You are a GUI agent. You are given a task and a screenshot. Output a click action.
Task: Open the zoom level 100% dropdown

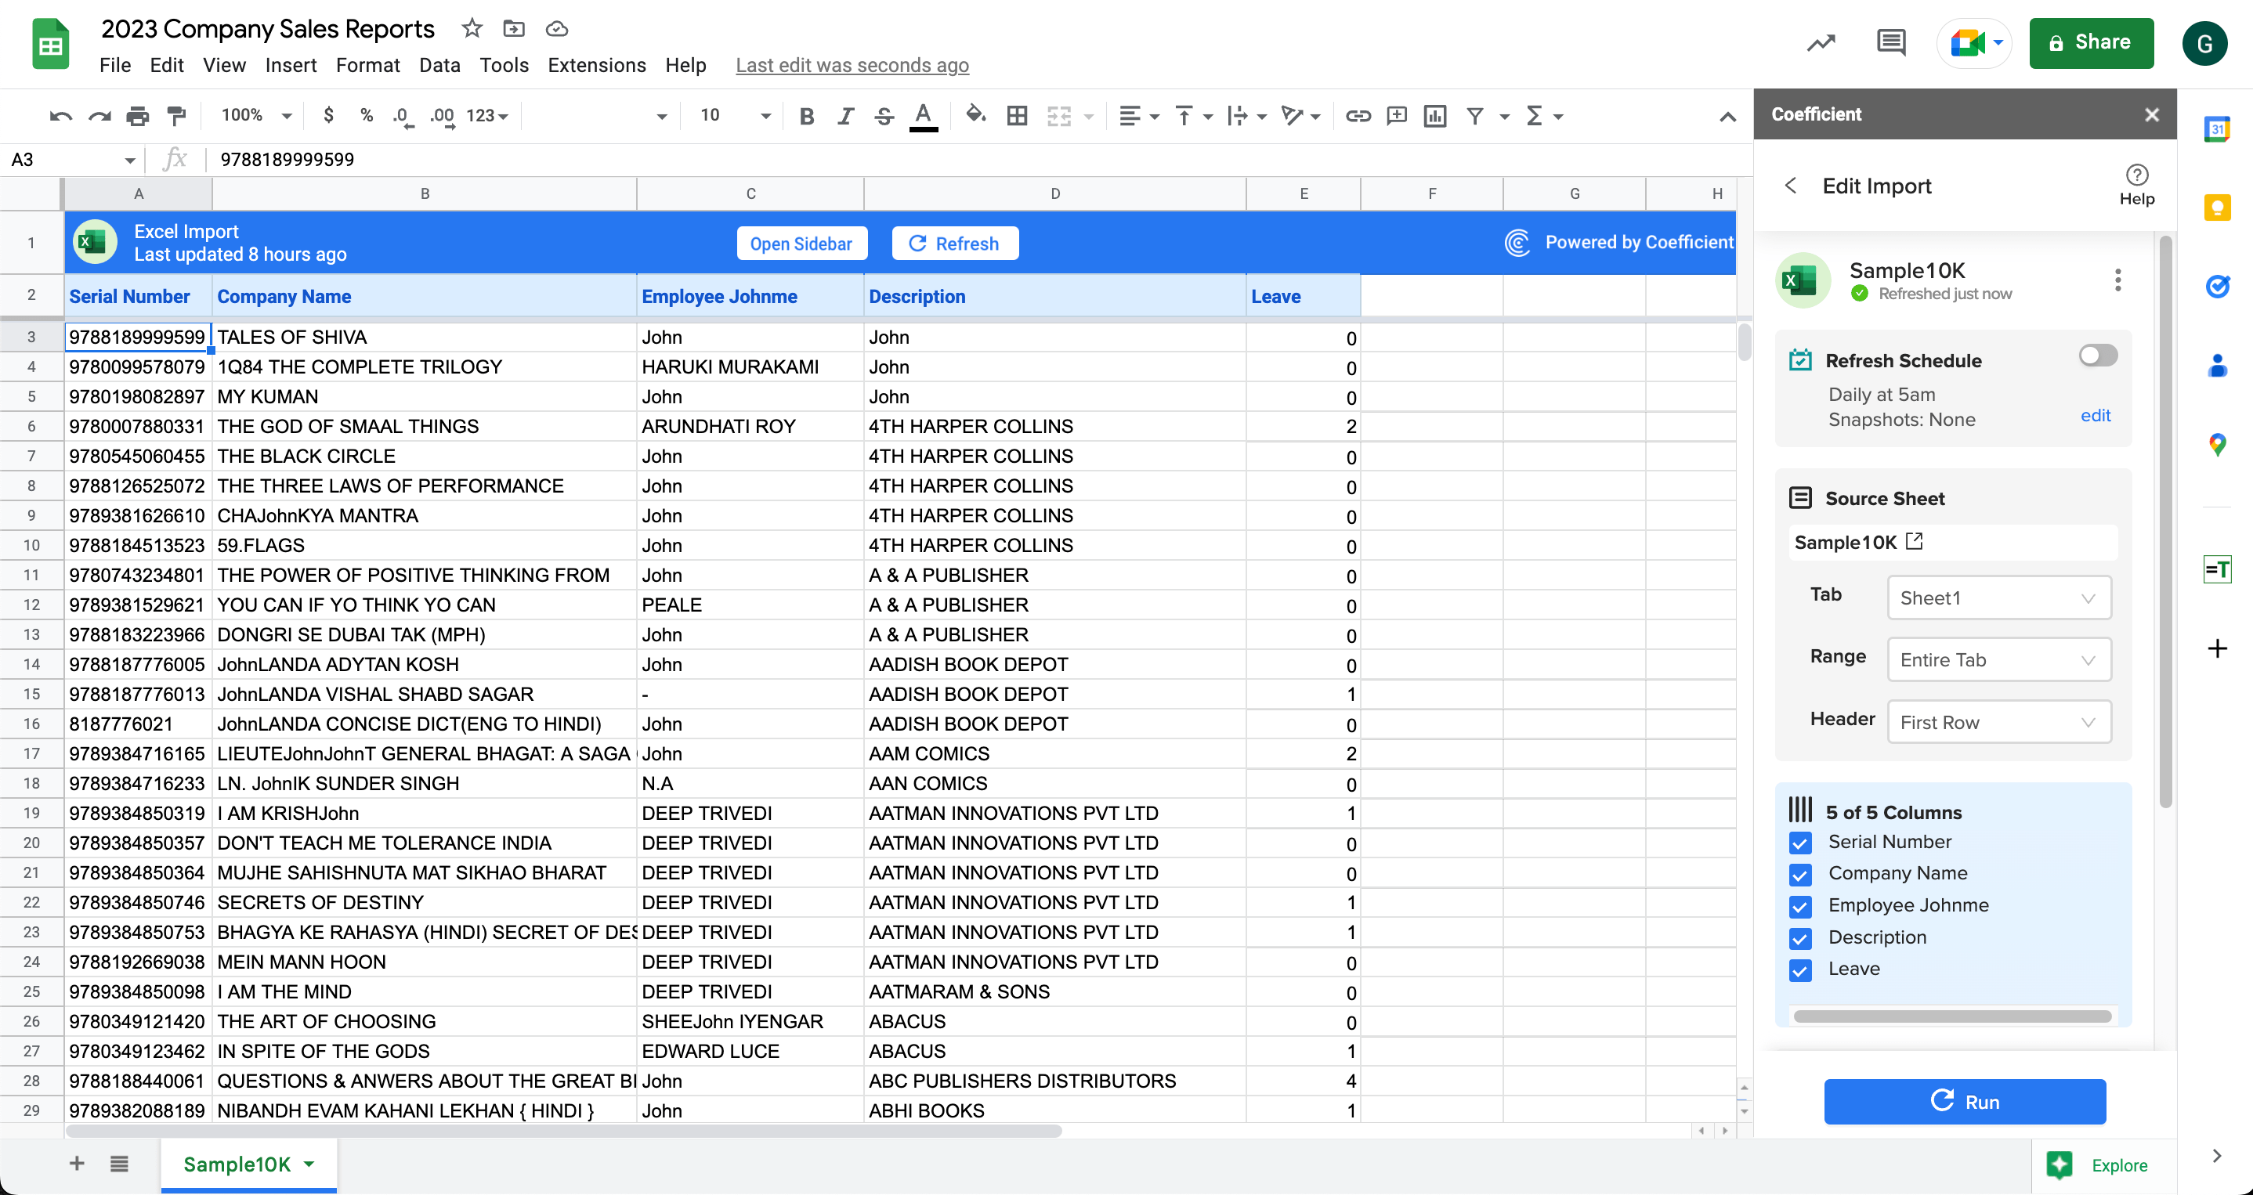(x=255, y=115)
